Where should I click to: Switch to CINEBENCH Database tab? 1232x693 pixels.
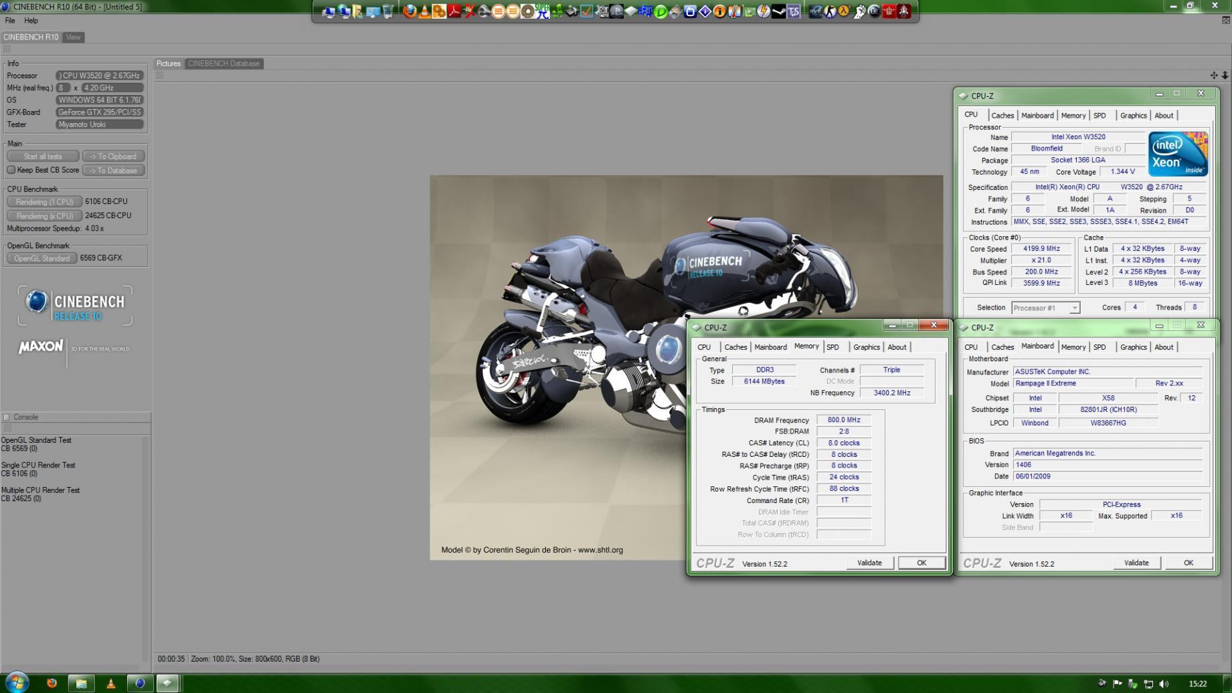click(224, 64)
